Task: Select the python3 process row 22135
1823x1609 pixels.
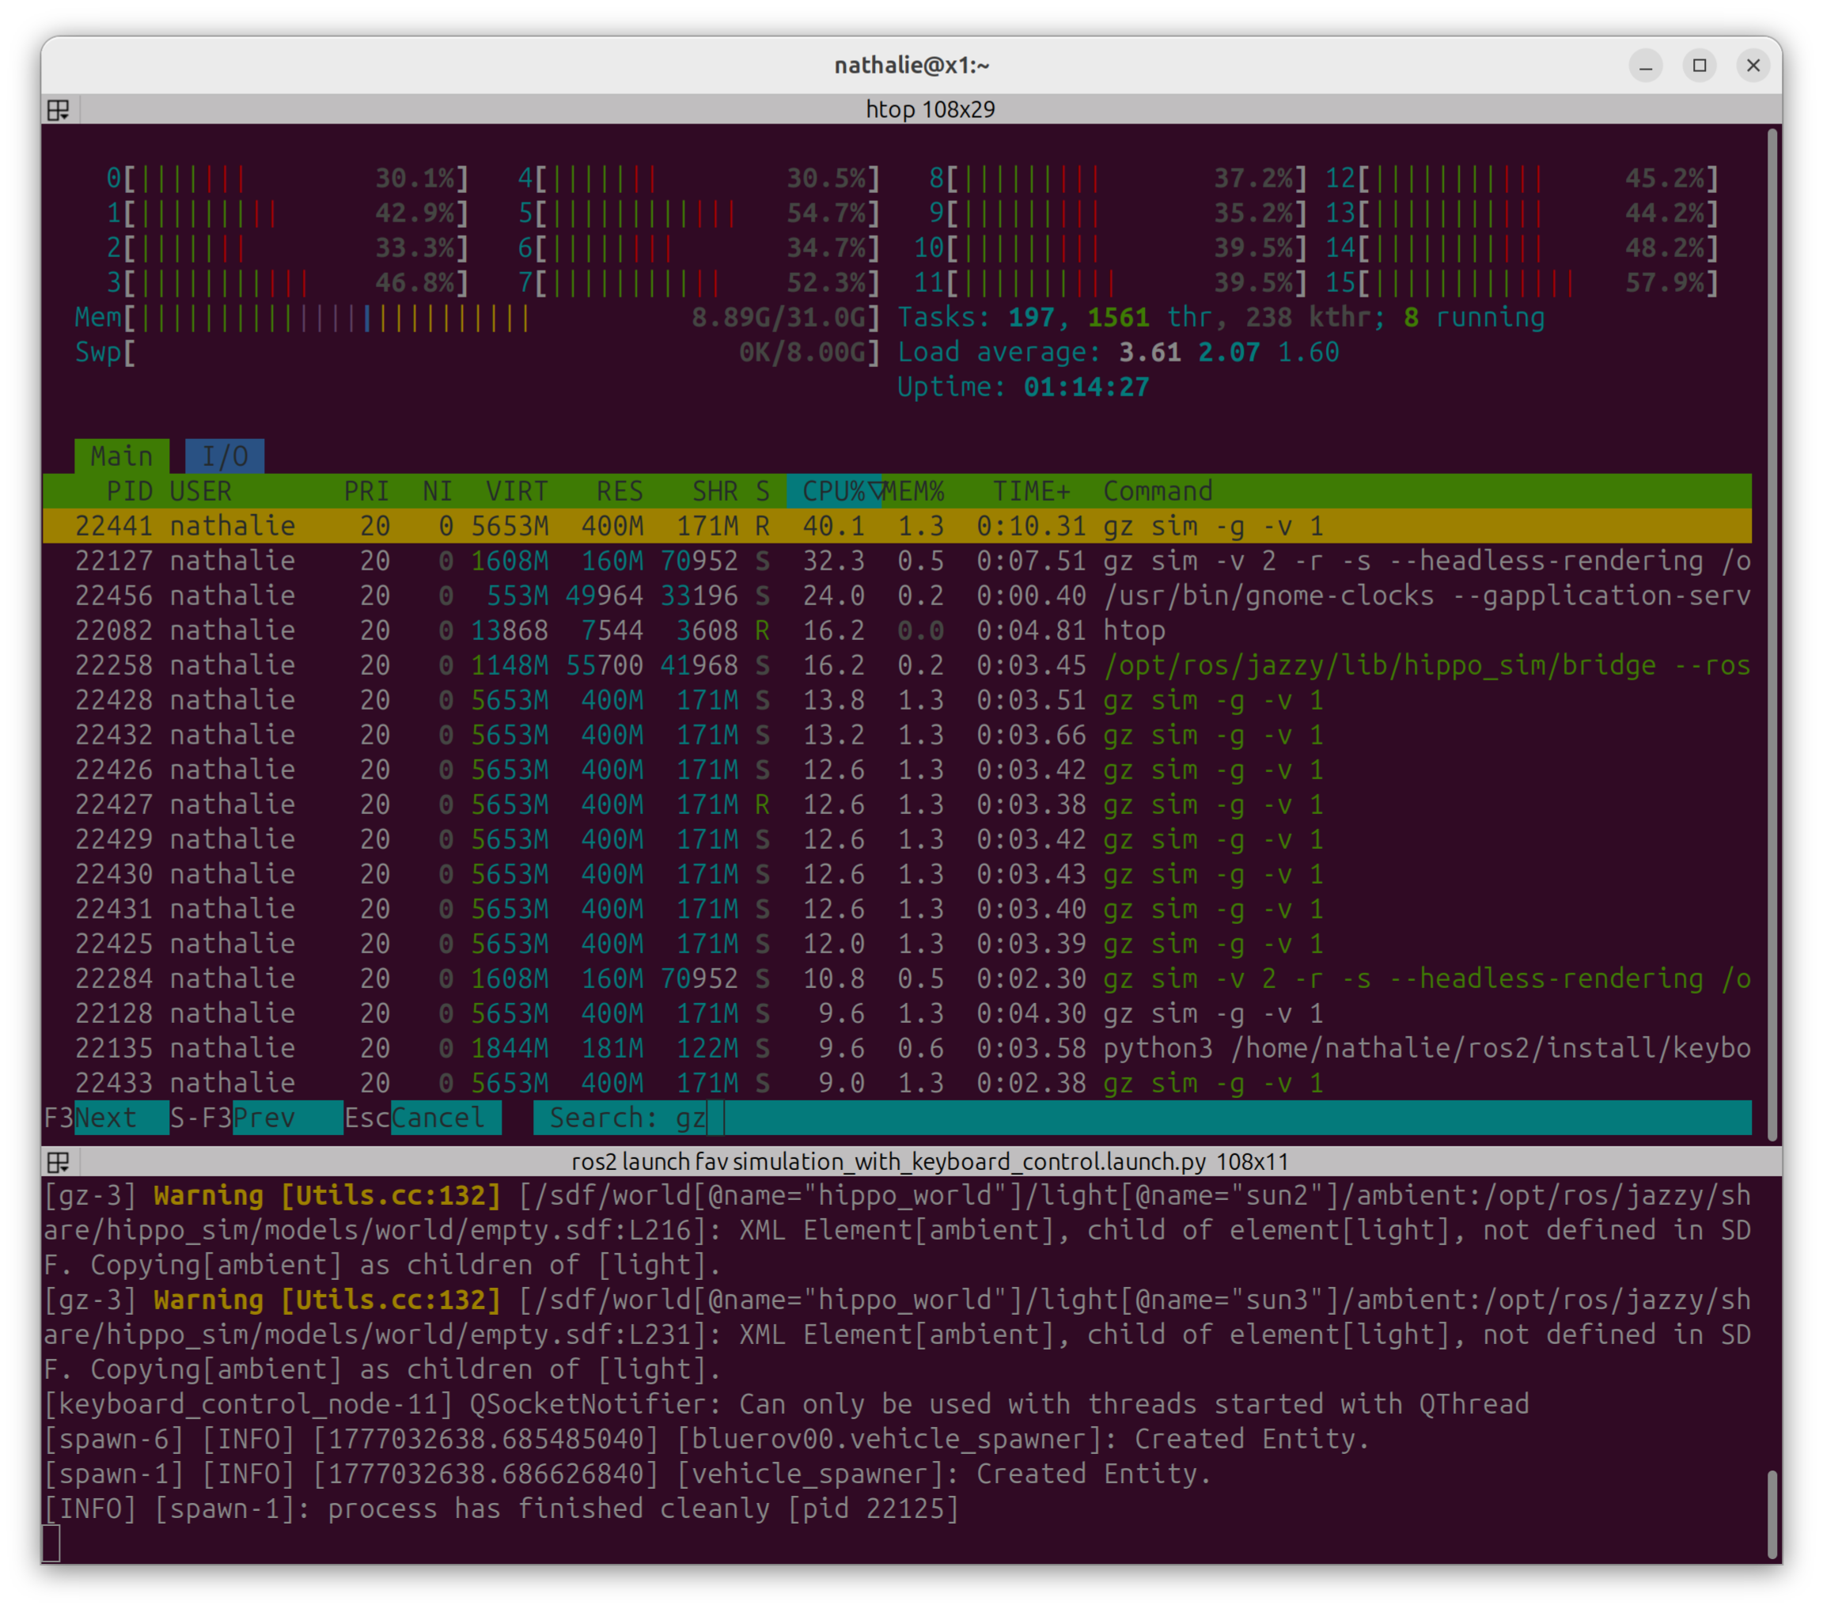Action: click(897, 1047)
